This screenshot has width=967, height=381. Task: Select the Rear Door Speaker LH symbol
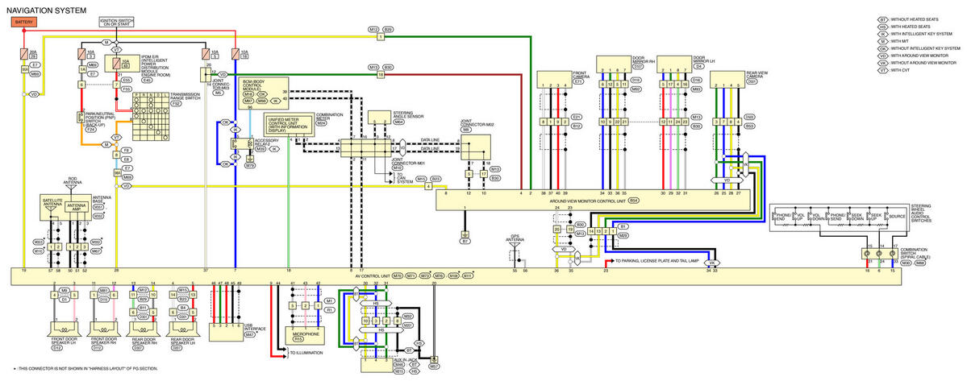[x=184, y=329]
